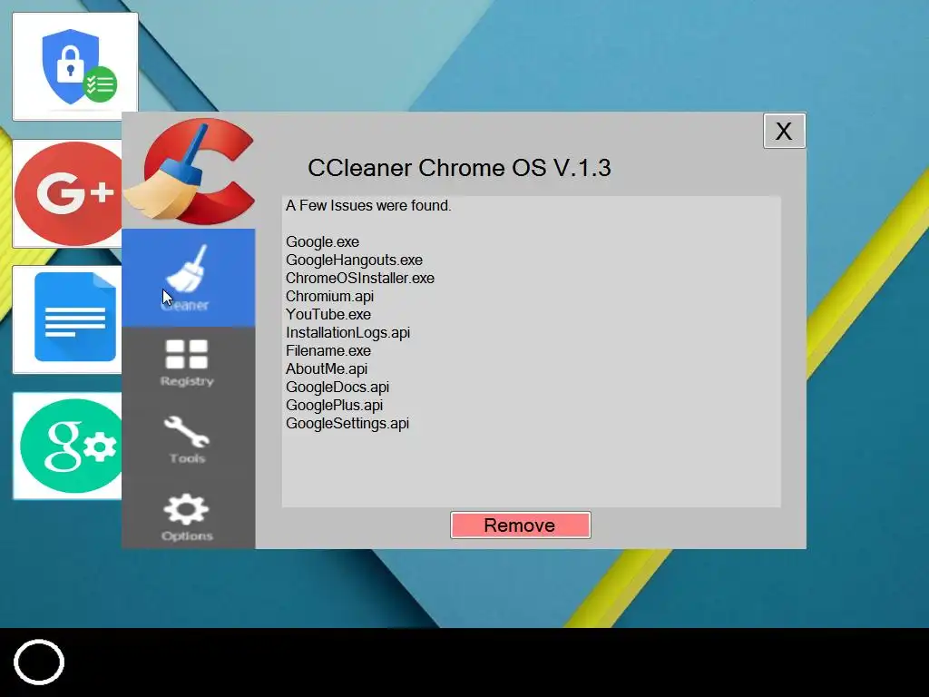Select Chromium.api entry
Screen dimensions: 929x697
point(330,297)
